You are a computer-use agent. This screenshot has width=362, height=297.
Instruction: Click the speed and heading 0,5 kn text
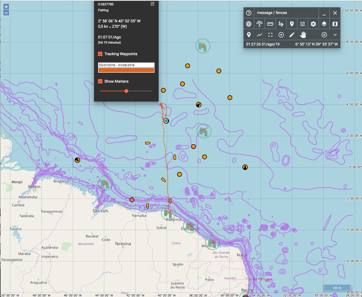112,26
